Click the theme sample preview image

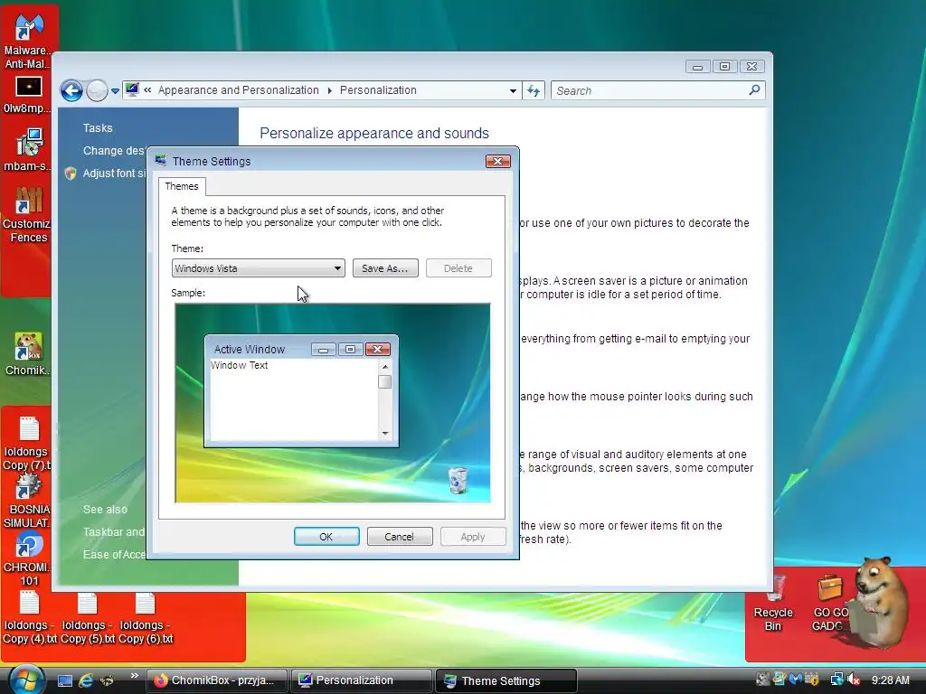point(333,403)
